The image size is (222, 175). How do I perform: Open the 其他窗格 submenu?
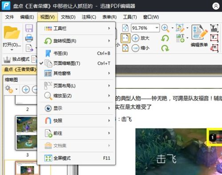pos(77,73)
